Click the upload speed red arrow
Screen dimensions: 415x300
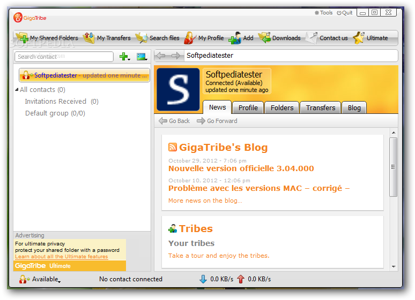tap(241, 279)
